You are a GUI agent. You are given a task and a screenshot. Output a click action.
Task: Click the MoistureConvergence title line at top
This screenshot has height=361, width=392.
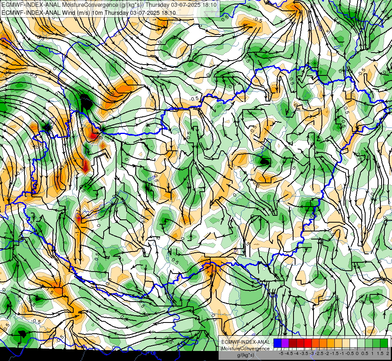(x=109, y=5)
